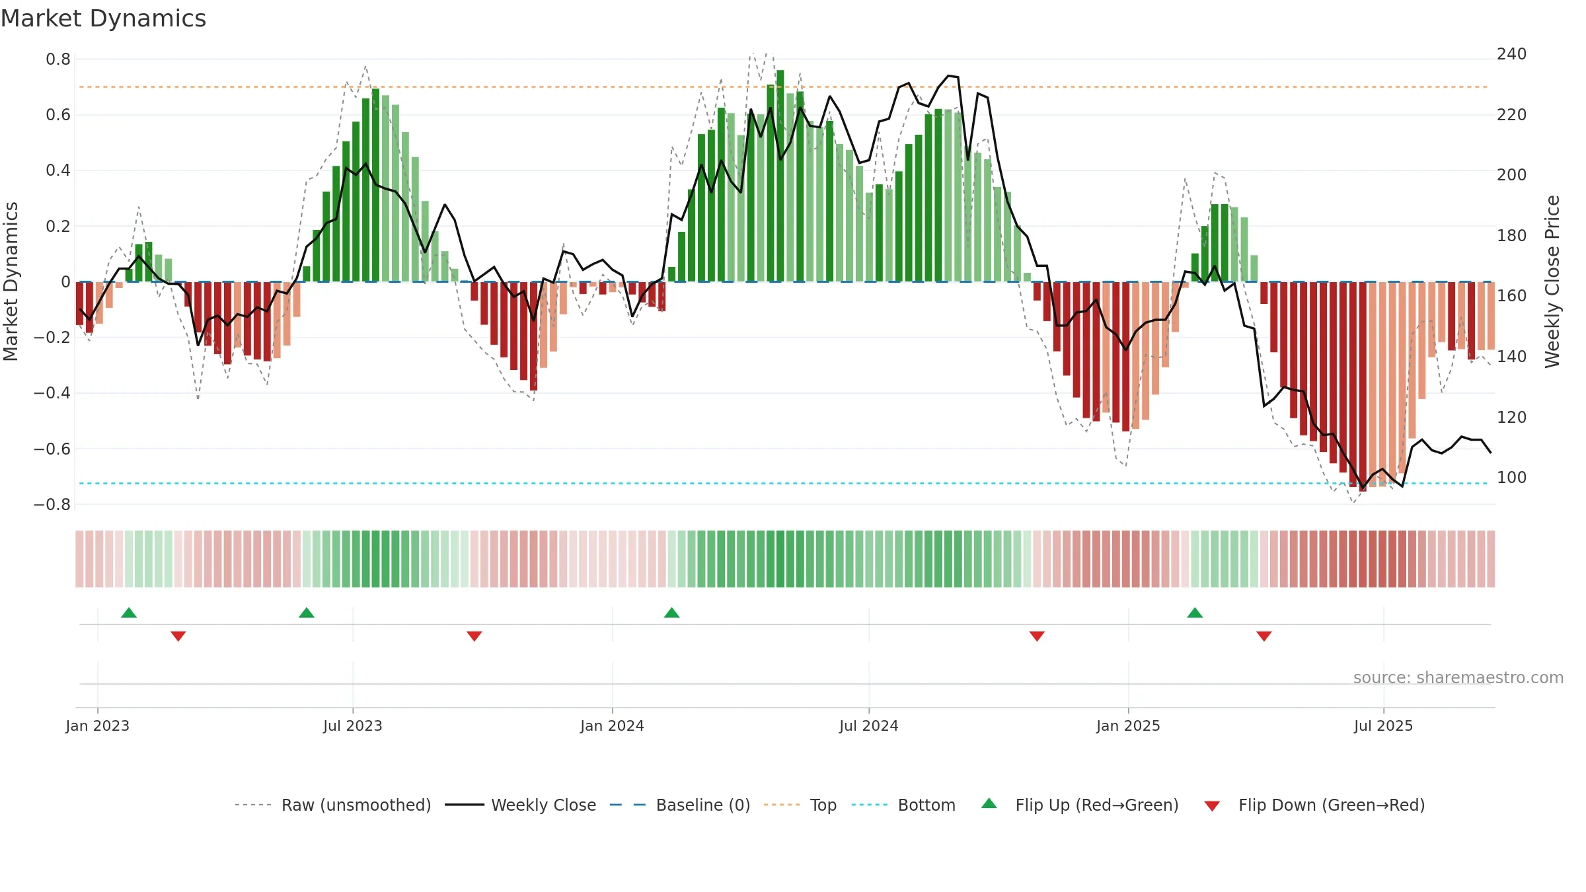Click the Jul 2025 axis label
Image resolution: width=1586 pixels, height=892 pixels.
point(1384,725)
